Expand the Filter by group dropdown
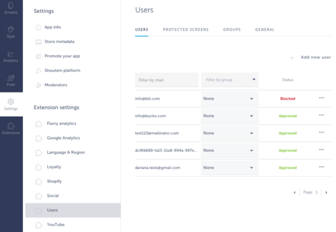This screenshot has height=232, width=336. click(x=230, y=80)
